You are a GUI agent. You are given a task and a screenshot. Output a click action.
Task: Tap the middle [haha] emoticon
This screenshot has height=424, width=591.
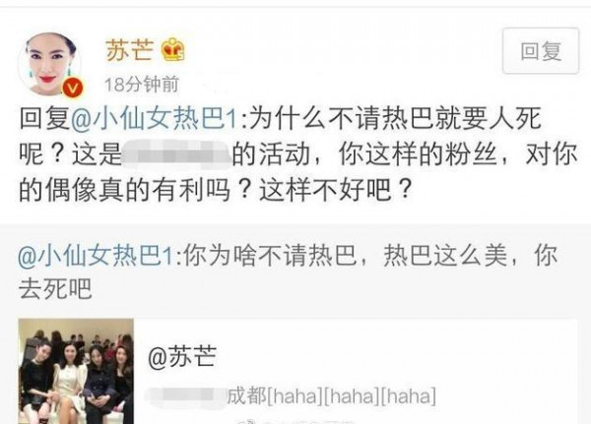pyautogui.click(x=352, y=396)
